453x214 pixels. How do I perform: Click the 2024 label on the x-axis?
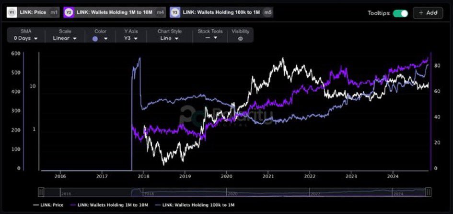pos(393,176)
